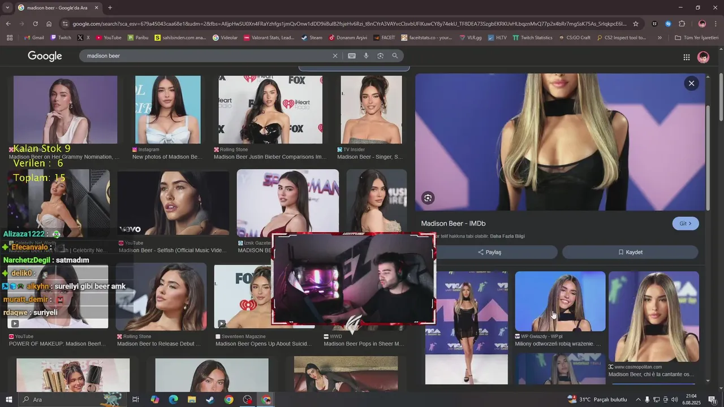Click the Kaydet save button
724x407 pixels.
tap(630, 252)
